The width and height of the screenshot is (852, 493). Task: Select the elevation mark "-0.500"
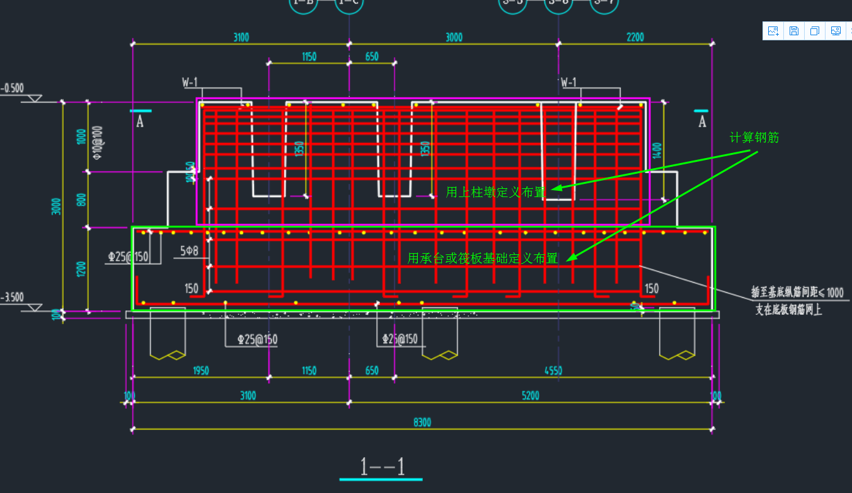tap(12, 88)
